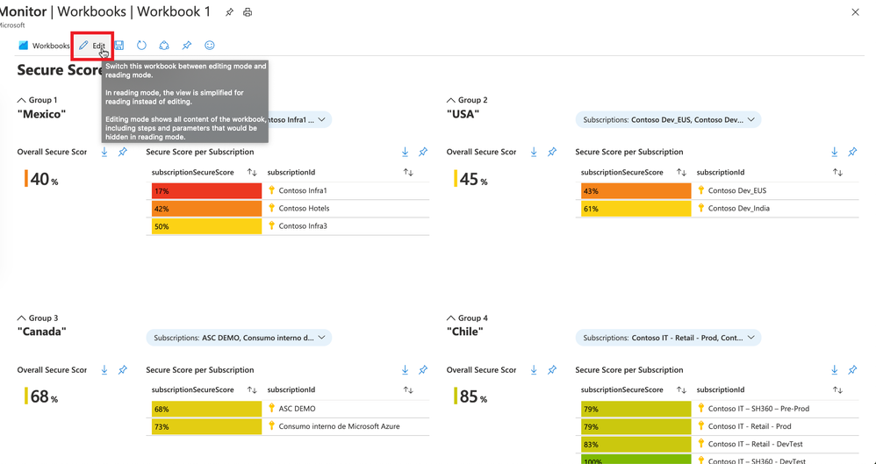Pin Chile Secure Score per Subscription table

coord(852,369)
